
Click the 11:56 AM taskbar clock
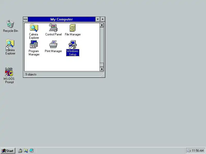pyautogui.click(x=198, y=151)
